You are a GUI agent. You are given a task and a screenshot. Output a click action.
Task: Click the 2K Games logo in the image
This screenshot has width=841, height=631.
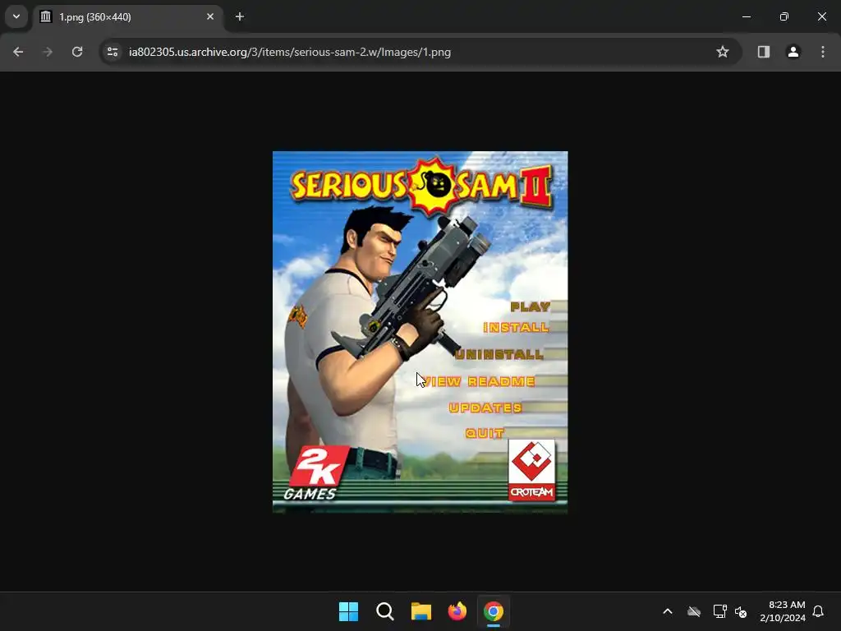click(x=316, y=472)
